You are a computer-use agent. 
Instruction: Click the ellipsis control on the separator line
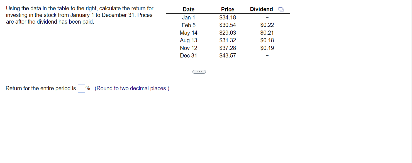point(199,72)
